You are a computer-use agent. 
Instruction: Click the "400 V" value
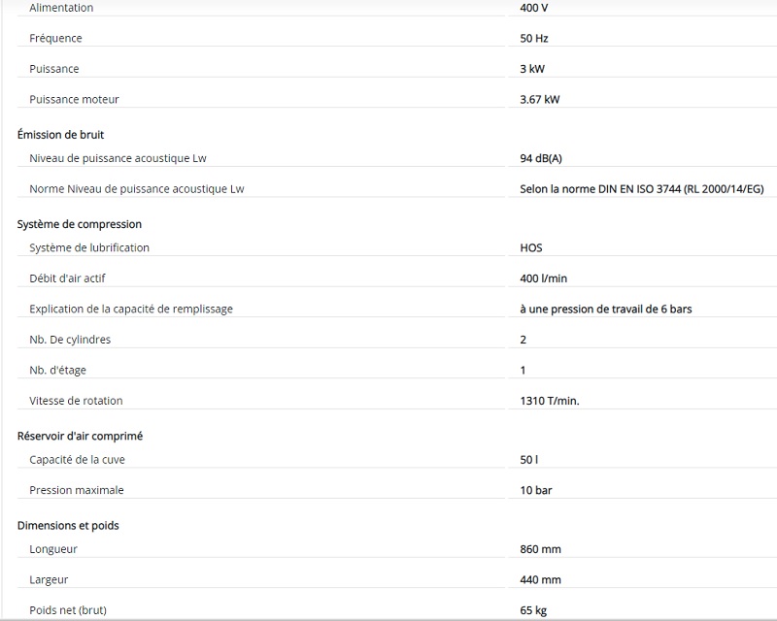534,8
